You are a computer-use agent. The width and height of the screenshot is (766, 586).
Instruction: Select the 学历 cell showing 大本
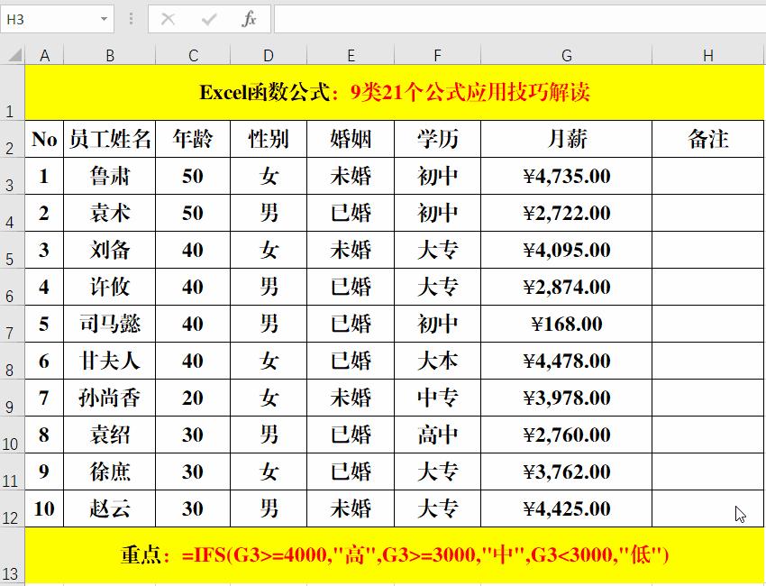pos(438,361)
